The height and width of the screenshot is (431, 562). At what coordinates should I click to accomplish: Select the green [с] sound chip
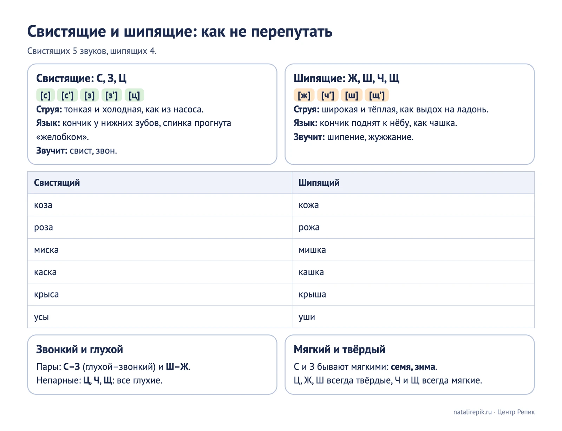tap(46, 95)
